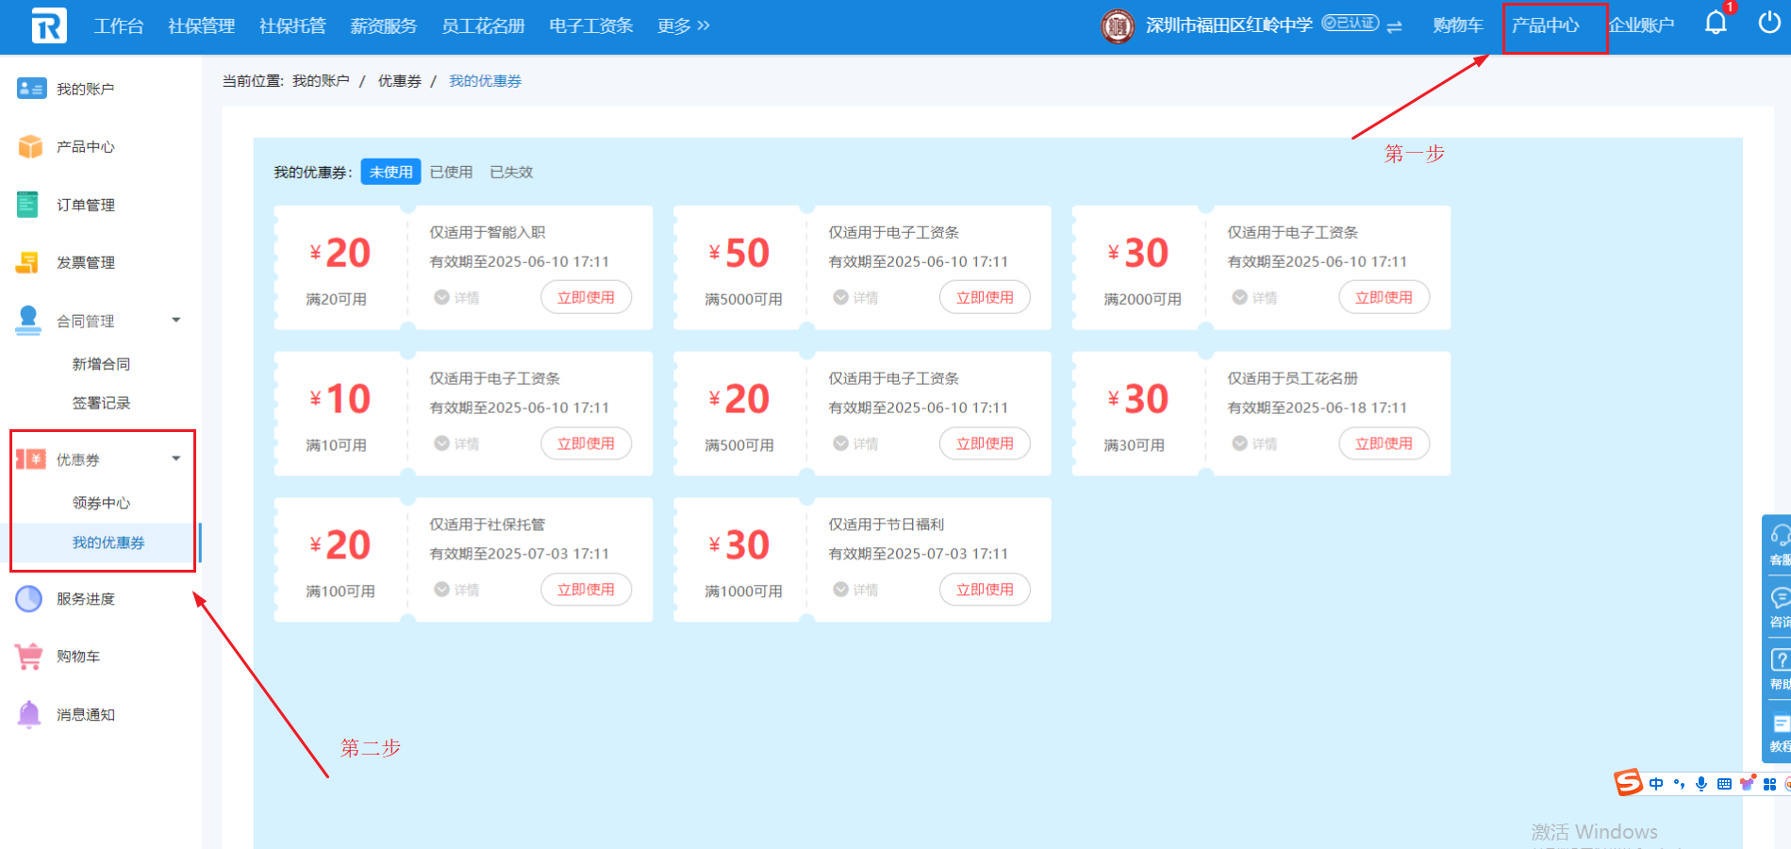Viewport: 1791px width, 849px height.
Task: Open 我的账户 sidebar icon
Action: [x=31, y=89]
